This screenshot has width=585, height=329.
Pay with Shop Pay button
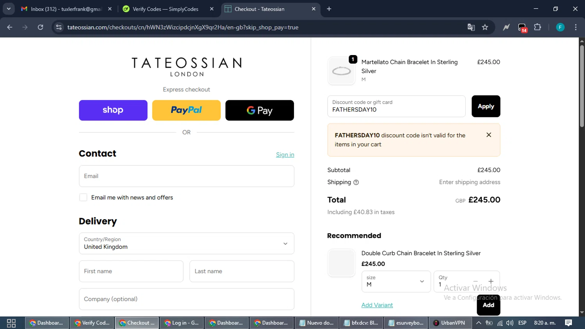[x=113, y=110]
